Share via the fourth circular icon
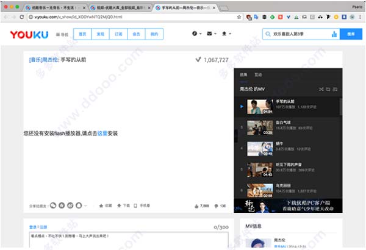 79,205
